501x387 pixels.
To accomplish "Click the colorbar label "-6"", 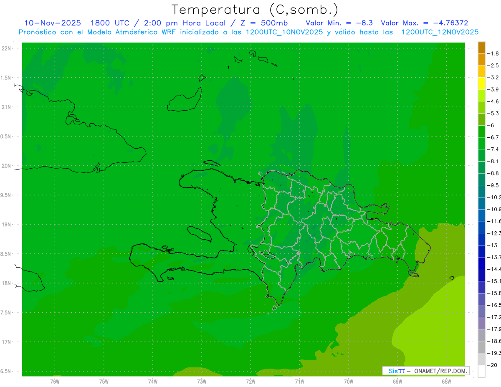I will pos(491,125).
